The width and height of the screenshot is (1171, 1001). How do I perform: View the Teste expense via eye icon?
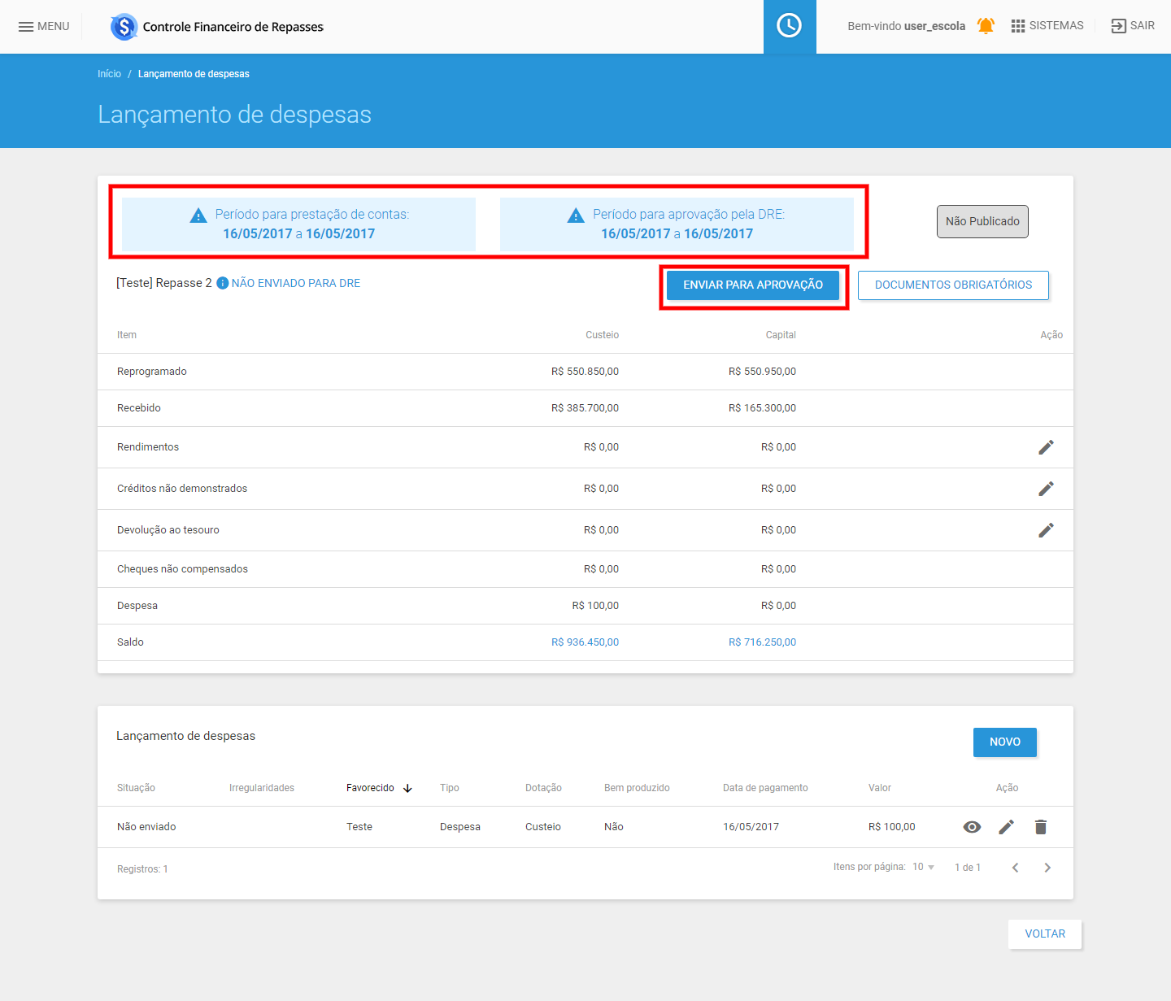point(972,827)
